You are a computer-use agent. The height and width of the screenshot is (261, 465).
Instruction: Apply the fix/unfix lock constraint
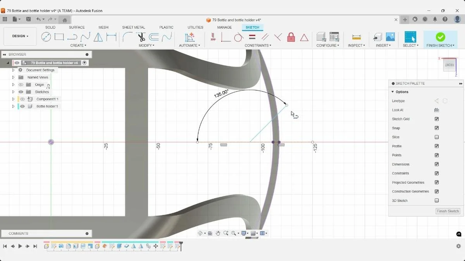tap(291, 37)
